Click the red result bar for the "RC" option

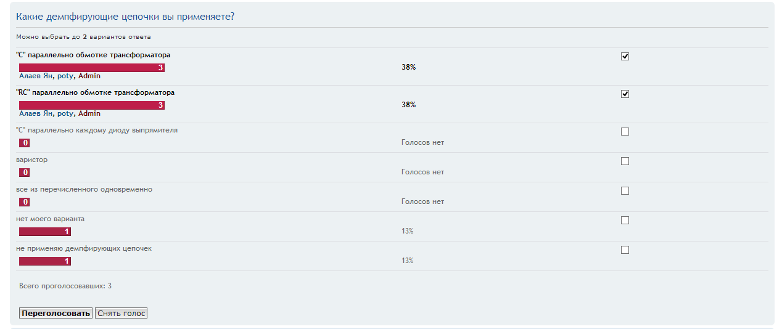[91, 105]
